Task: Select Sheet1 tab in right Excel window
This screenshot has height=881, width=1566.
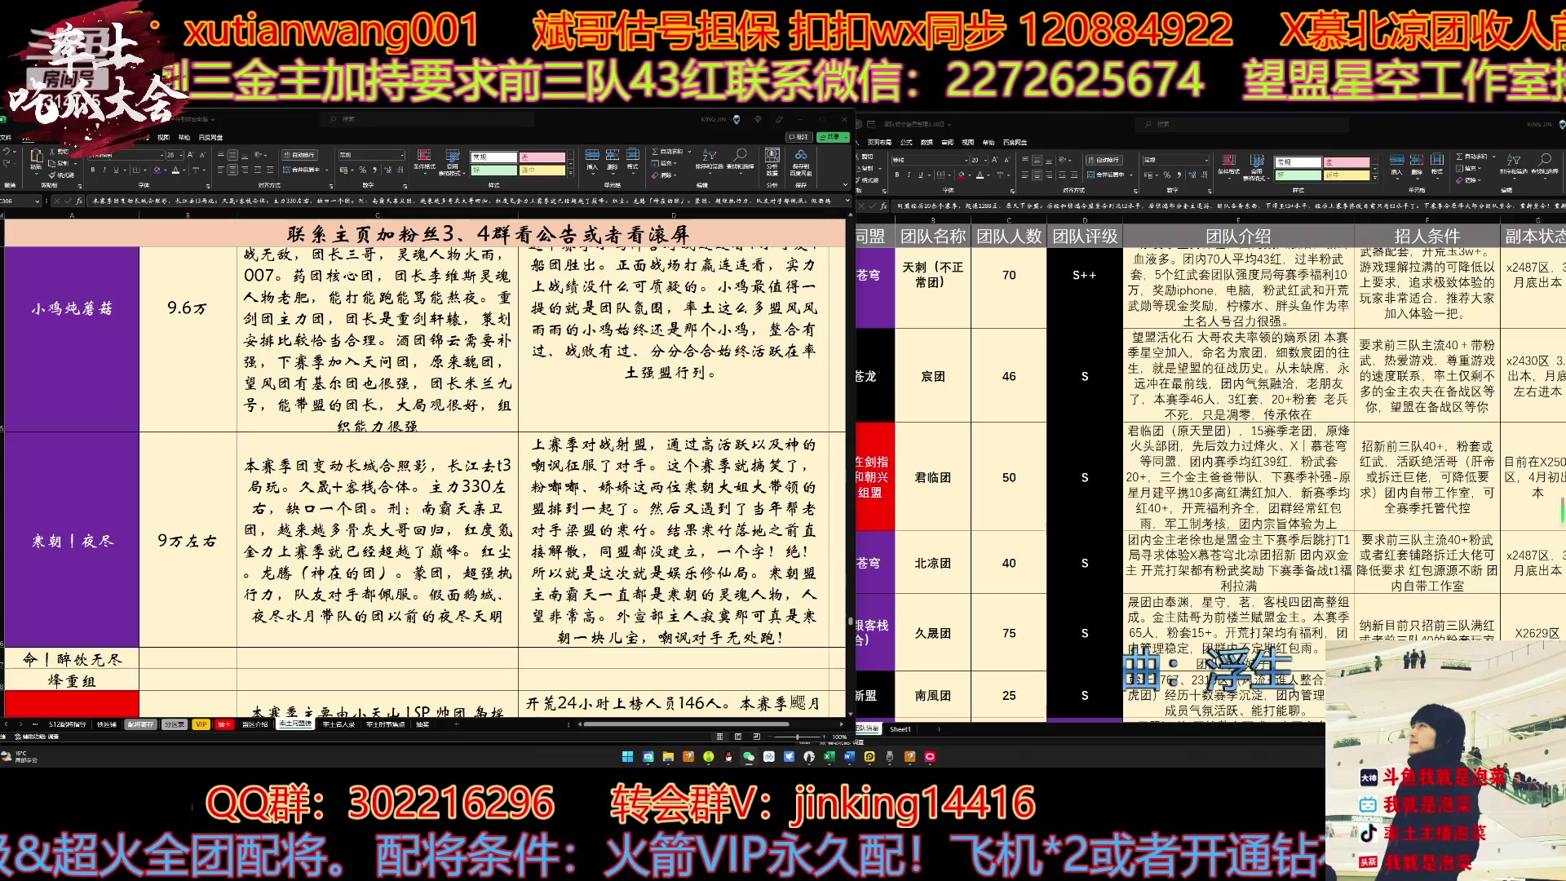Action: click(x=900, y=728)
